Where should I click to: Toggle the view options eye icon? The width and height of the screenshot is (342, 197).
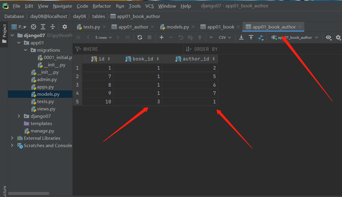329,38
